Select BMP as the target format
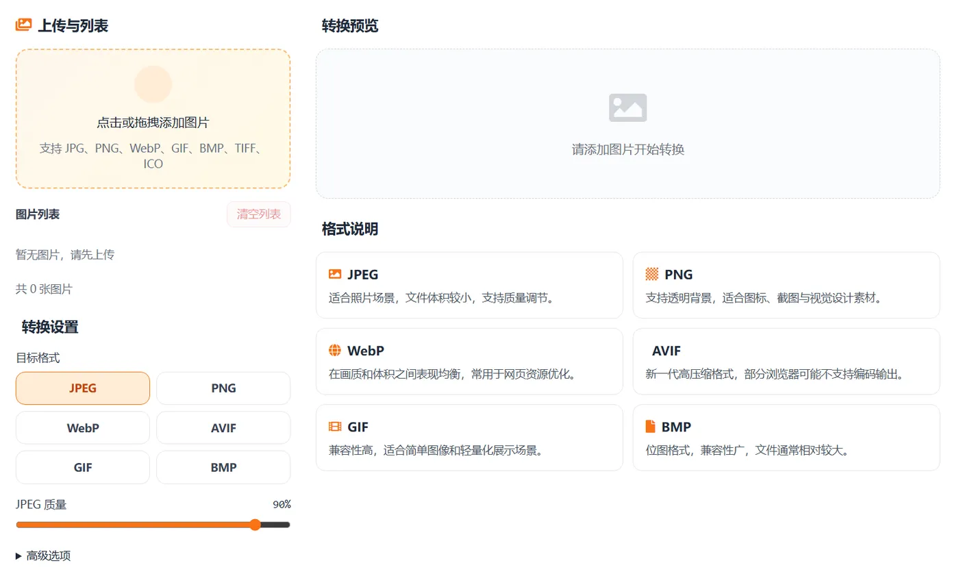 pos(223,467)
